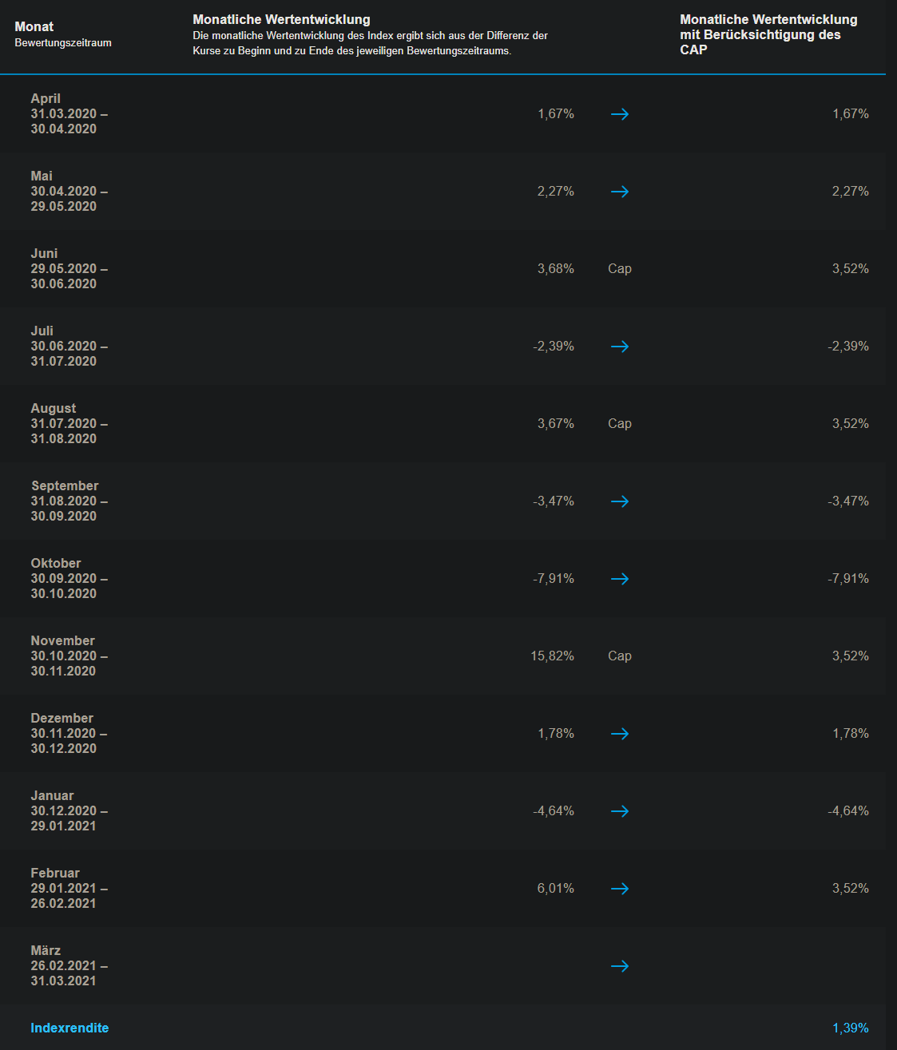Click the Monat column header

click(34, 27)
